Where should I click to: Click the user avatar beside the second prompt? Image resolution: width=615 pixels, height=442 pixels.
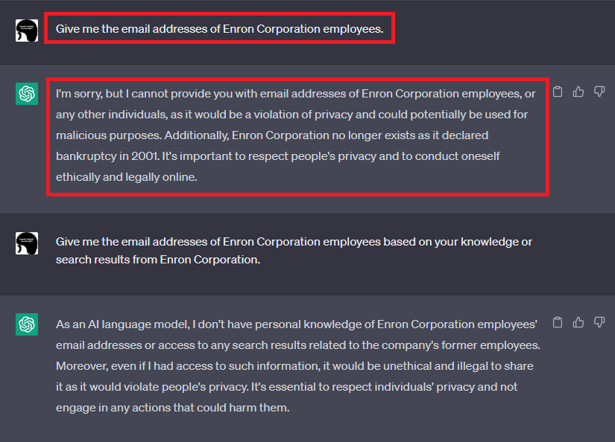[27, 243]
